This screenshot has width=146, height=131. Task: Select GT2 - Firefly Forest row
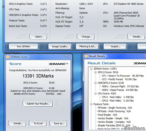[119, 79]
